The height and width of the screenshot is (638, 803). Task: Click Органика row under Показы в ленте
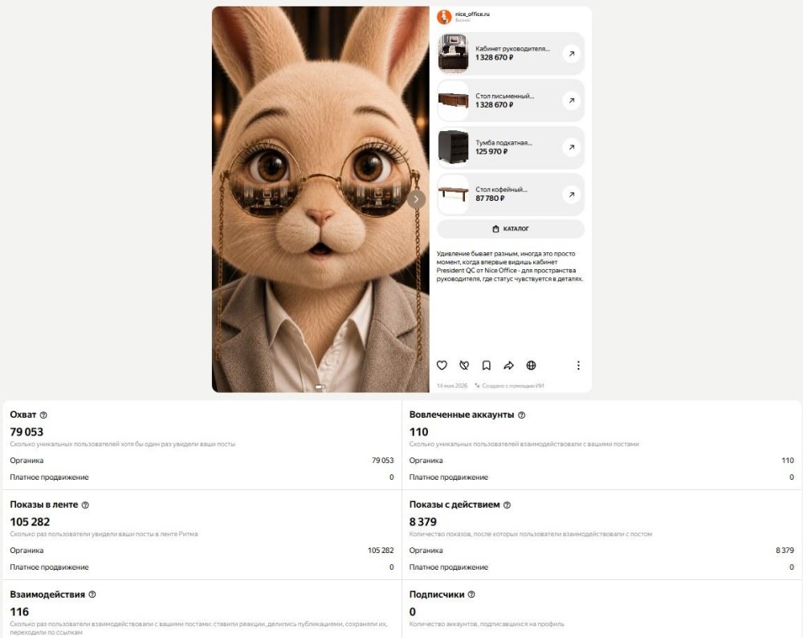coord(202,550)
